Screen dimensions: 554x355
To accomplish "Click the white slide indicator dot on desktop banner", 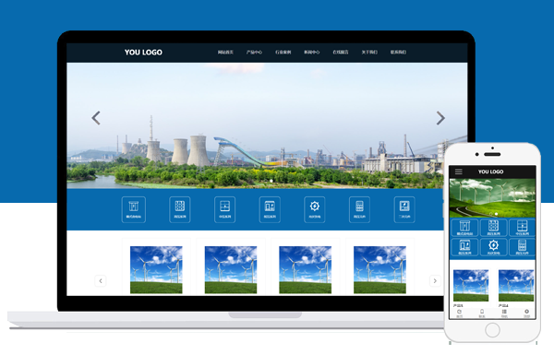I will coord(271,181).
